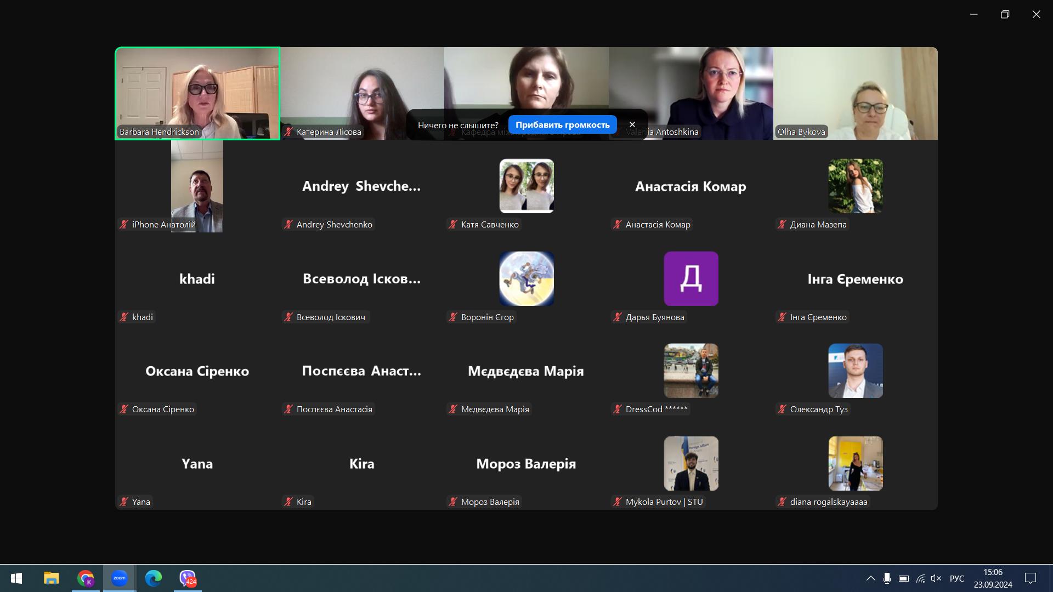Click muted mic icon beside iPhone Анатолій
The height and width of the screenshot is (592, 1053).
(x=124, y=225)
